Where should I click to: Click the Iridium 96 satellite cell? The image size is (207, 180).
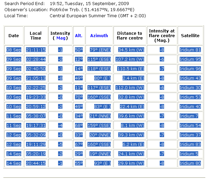coord(190,69)
